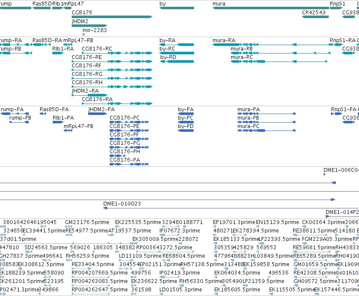Select transcript CG8176-RF
The width and height of the screenshot is (359, 296).
click(112, 70)
